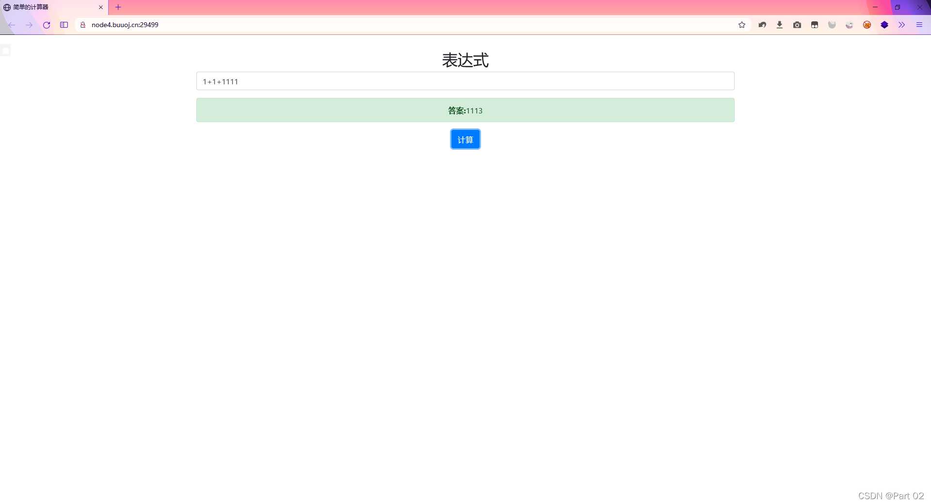
Task: Click the answer text 答案:1113
Action: pos(465,110)
